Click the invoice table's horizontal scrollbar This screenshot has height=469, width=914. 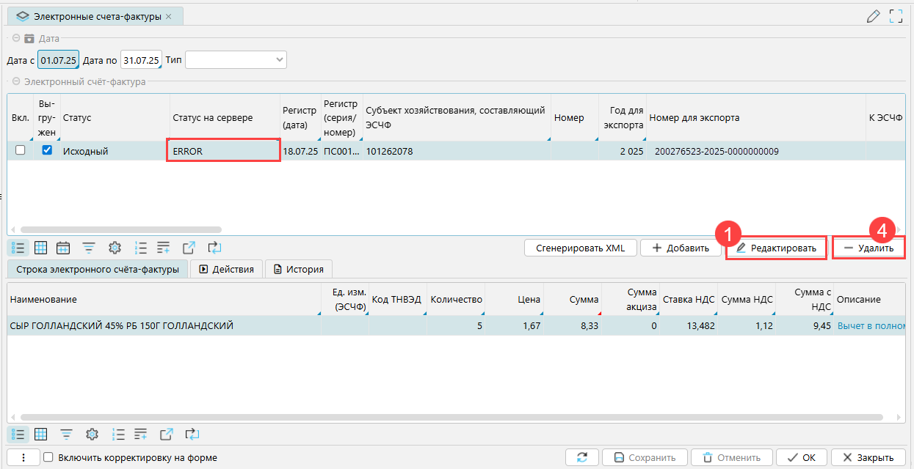[x=121, y=229]
